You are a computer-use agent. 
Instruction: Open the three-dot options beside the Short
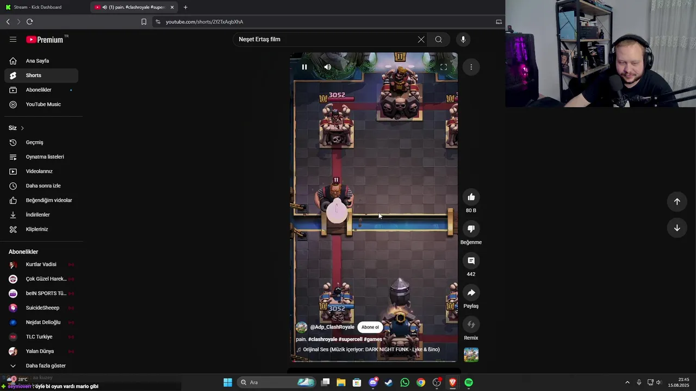(x=471, y=67)
